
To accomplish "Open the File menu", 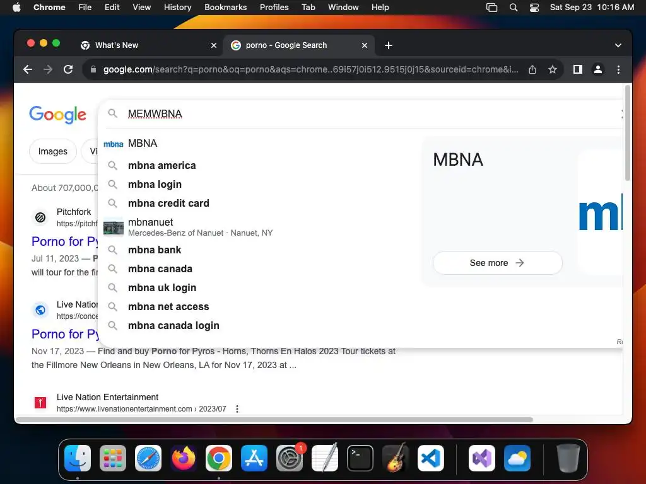I will (85, 8).
